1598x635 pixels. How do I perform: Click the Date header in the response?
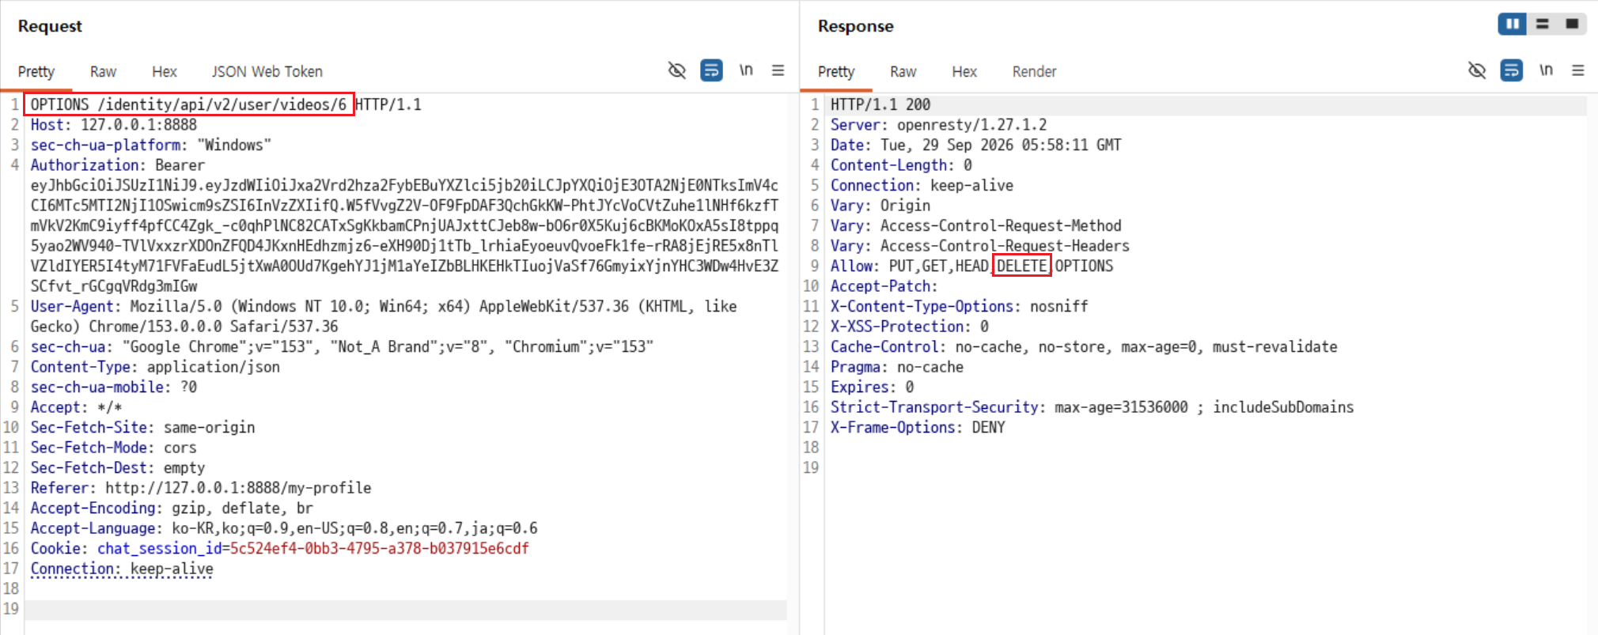tap(975, 145)
